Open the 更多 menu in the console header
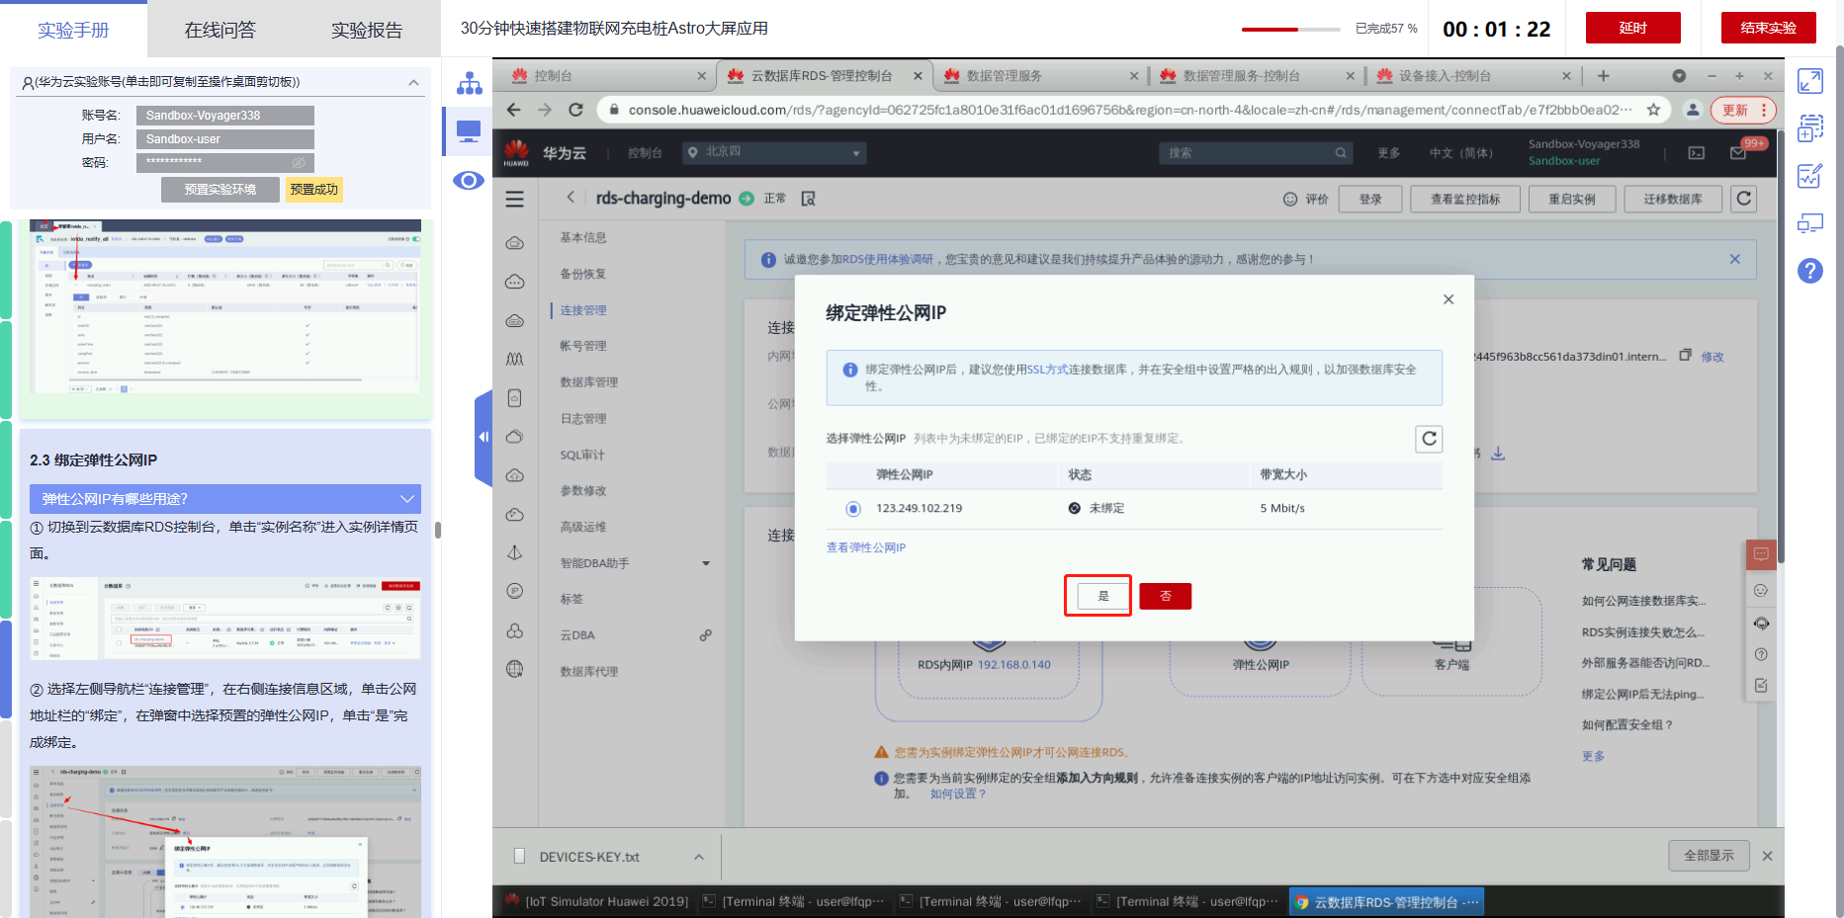Screen dimensions: 1844x918 coord(1389,153)
